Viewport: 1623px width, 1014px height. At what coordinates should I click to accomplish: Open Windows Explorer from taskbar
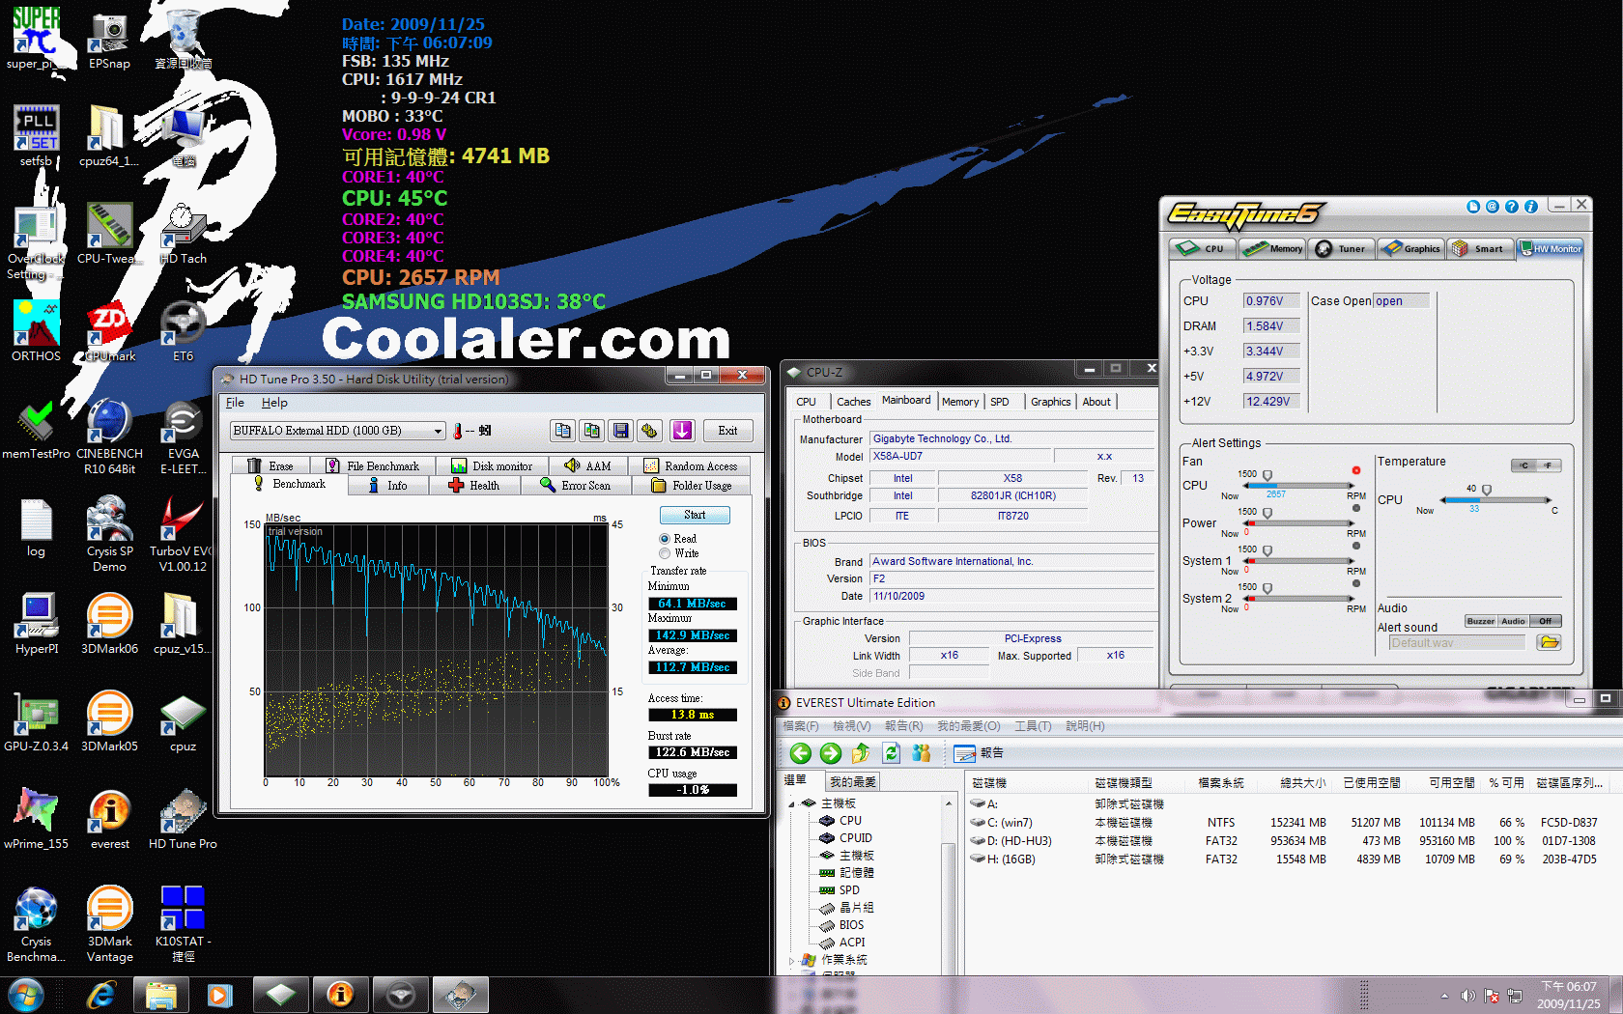point(160,995)
